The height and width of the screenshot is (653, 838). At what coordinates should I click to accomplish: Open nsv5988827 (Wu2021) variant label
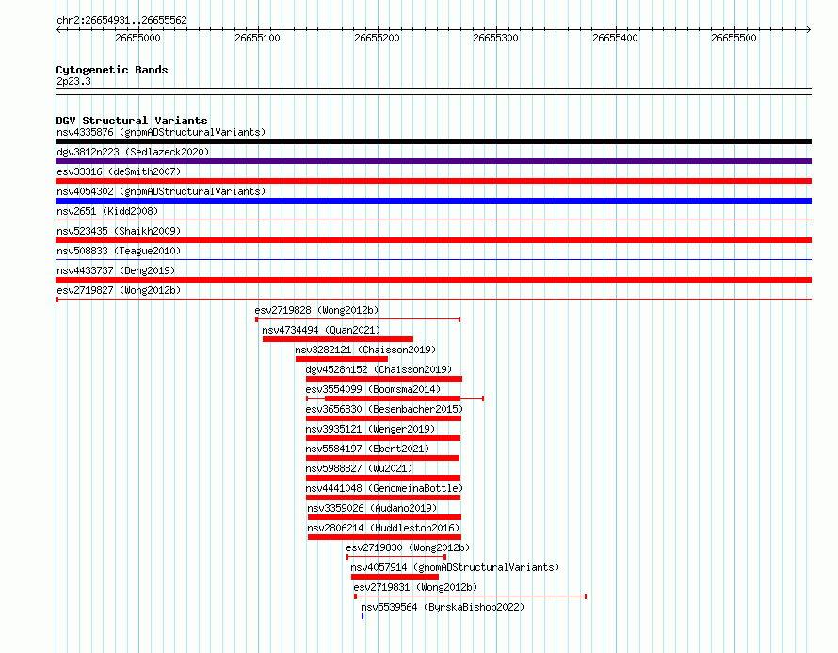point(359,468)
